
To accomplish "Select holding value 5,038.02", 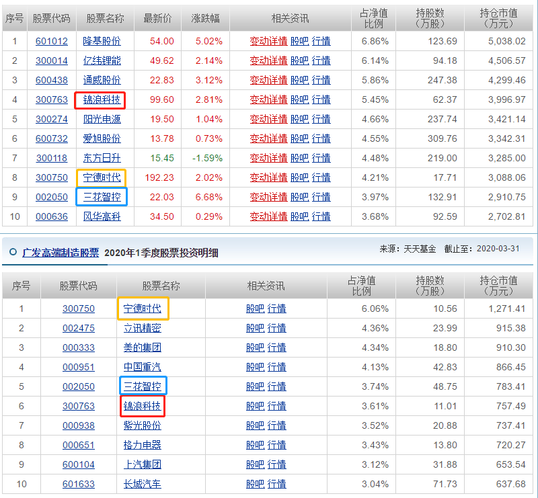I will point(507,41).
